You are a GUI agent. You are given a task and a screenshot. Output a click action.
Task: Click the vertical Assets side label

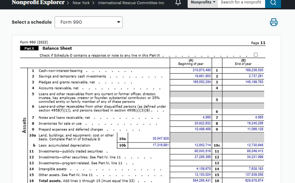point(24,125)
